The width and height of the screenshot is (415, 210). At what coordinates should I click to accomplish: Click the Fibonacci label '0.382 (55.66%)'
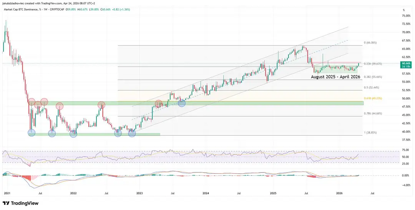pos(373,77)
